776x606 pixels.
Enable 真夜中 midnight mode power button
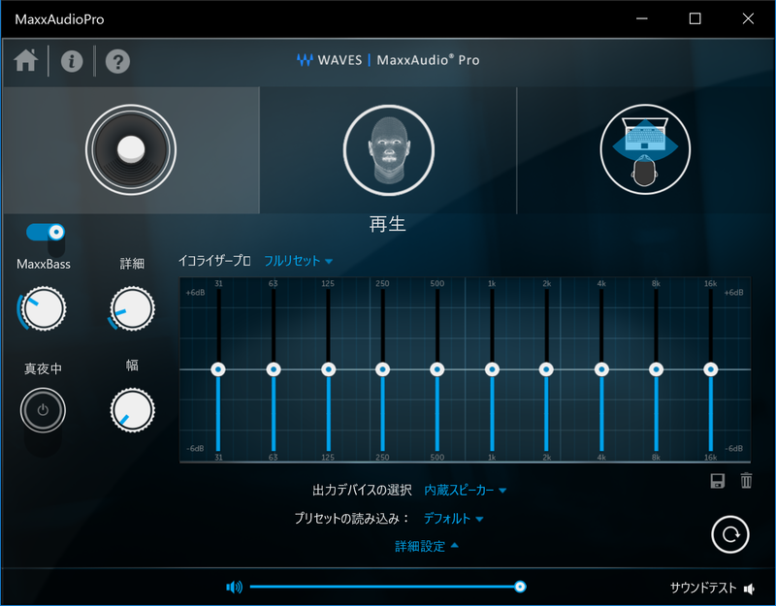click(43, 409)
